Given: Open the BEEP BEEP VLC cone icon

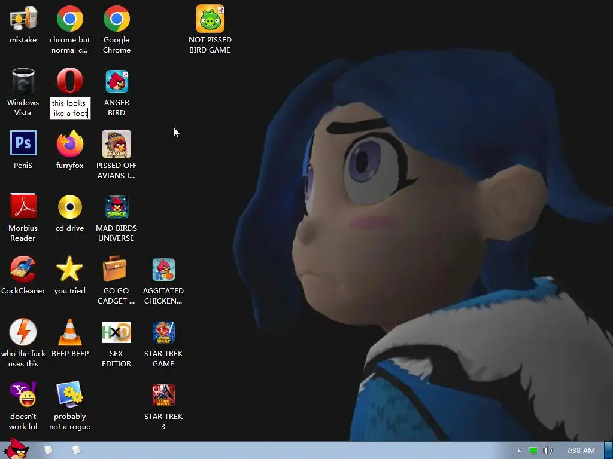Looking at the screenshot, I should [x=69, y=332].
